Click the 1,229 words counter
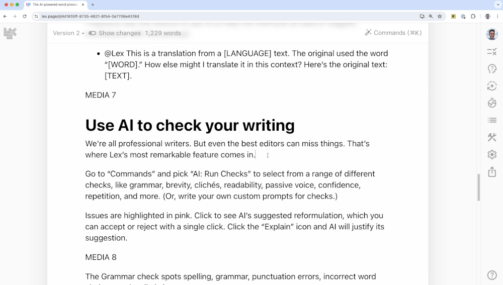This screenshot has height=285, width=503. pyautogui.click(x=163, y=33)
